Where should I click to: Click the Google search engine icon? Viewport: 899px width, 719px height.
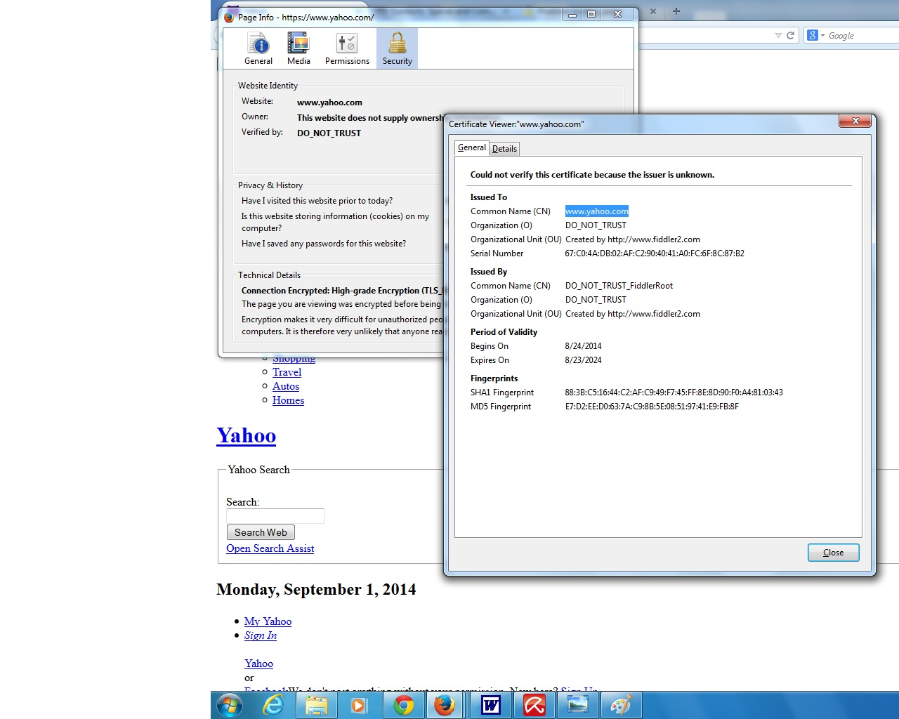tap(813, 35)
